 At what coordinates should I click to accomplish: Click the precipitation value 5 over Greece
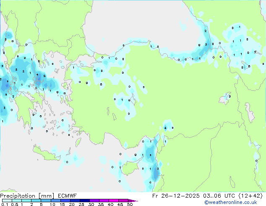coord(44,76)
